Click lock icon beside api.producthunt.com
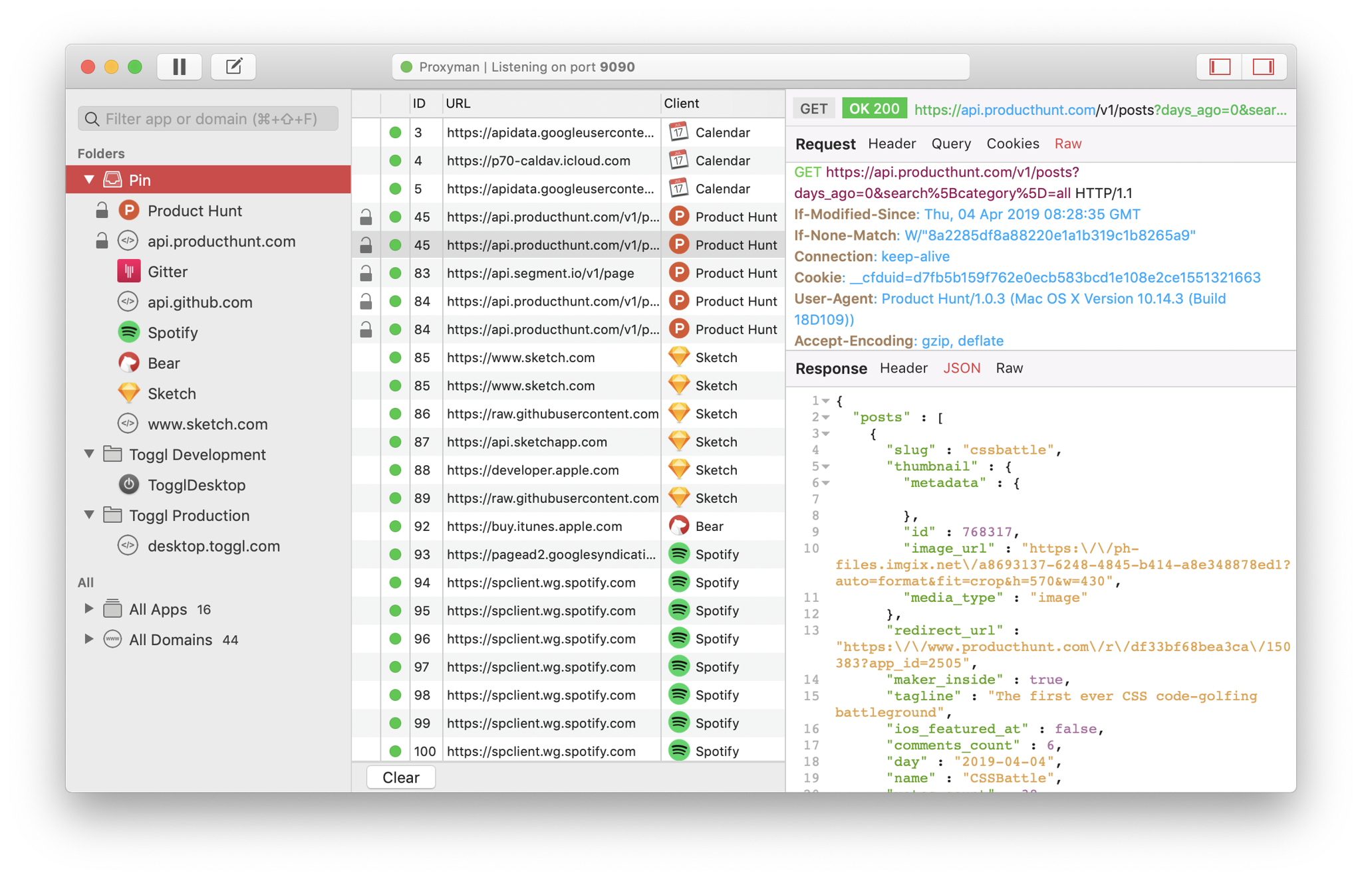This screenshot has height=879, width=1362. click(102, 241)
